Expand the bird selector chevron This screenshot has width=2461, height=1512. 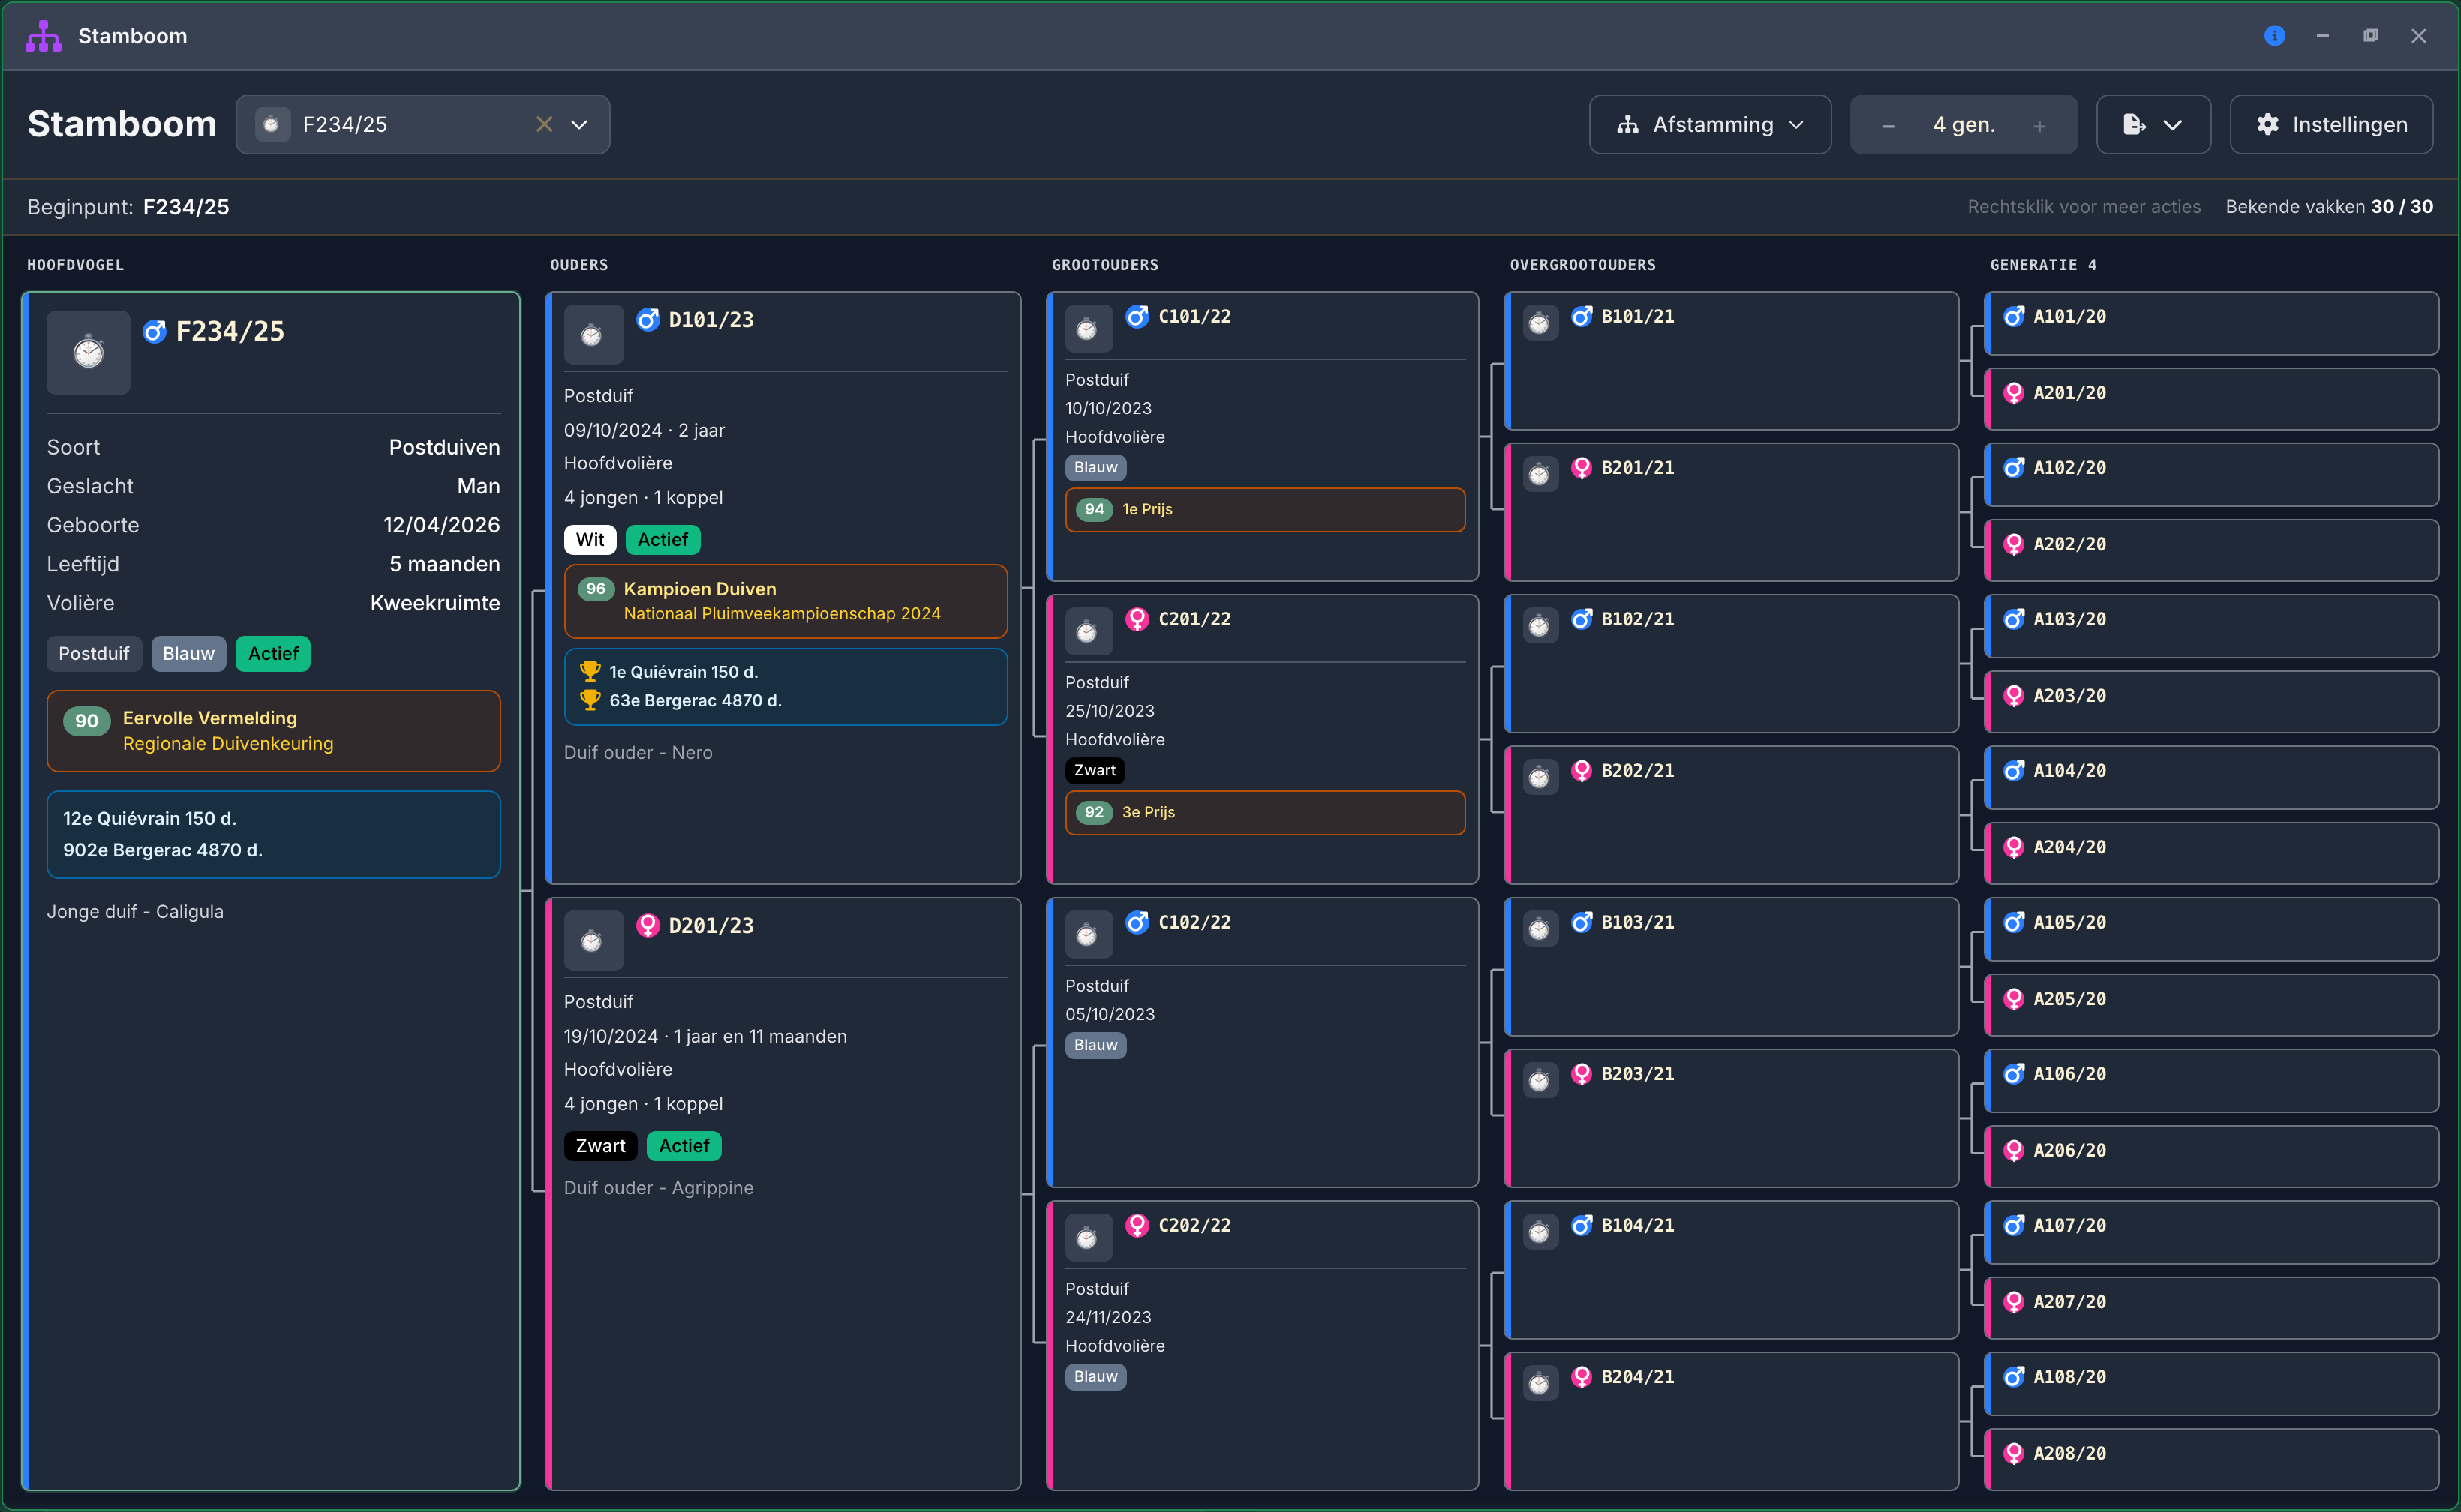pyautogui.click(x=579, y=125)
